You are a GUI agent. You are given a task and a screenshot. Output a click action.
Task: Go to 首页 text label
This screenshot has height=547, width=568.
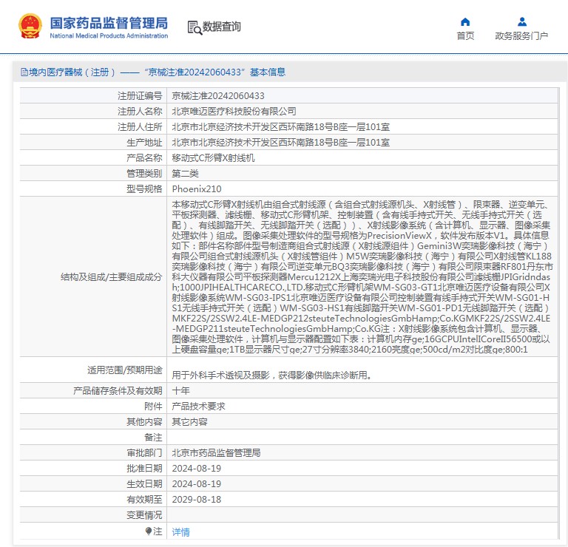point(465,35)
